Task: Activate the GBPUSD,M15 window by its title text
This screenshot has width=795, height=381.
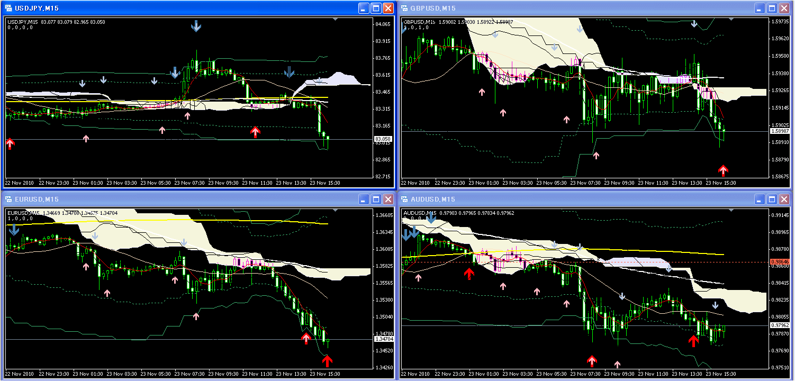Action: pos(433,8)
